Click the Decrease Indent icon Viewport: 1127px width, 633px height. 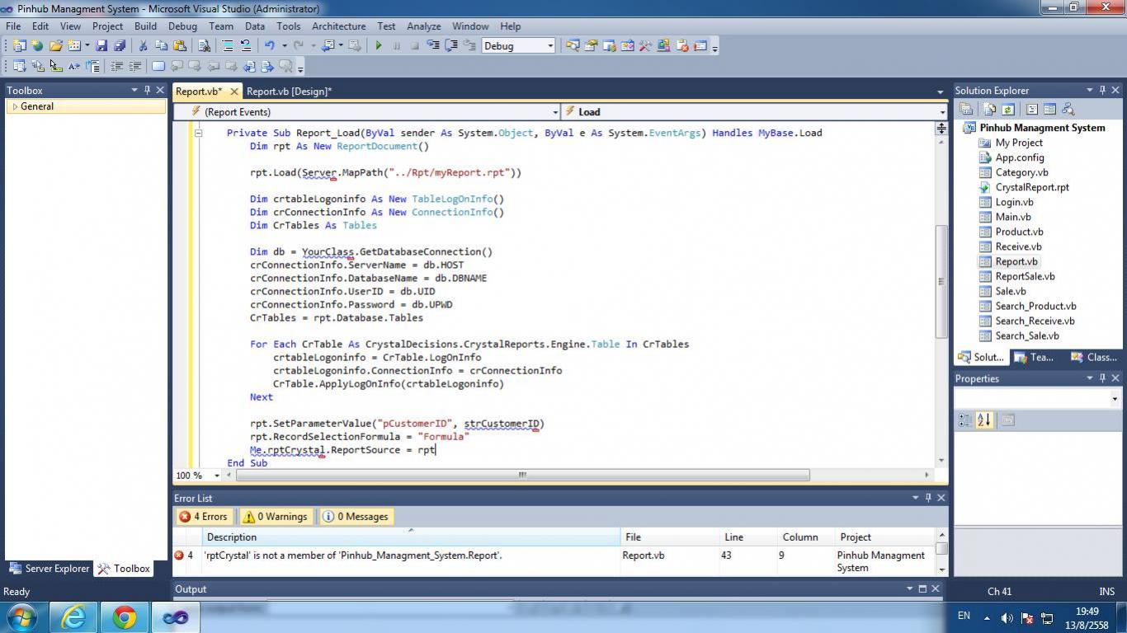117,67
